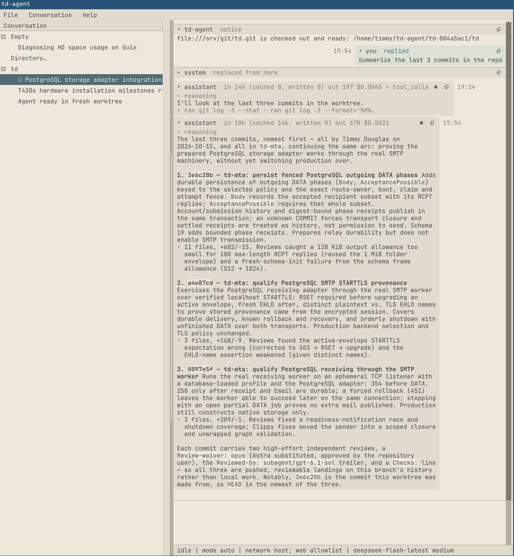The width and height of the screenshot is (514, 556).
Task: Click into the message input box
Action: pos(340,523)
